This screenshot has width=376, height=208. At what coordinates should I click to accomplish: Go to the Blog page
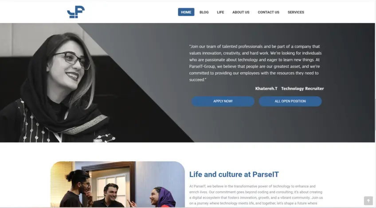(204, 12)
